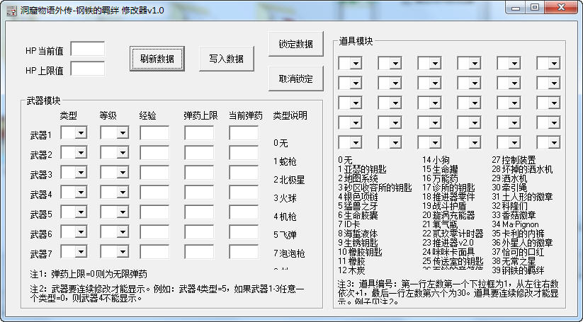Viewport: 583px width, 322px height.
Task: Open item slot 12 dropdown in 道具模块
Action: (x=548, y=83)
